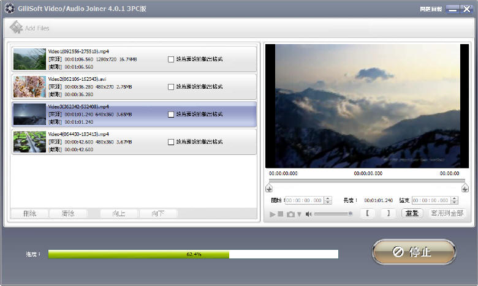Screen dimensions: 478x286
Task: Click the large 停止 stop button
Action: 414,252
